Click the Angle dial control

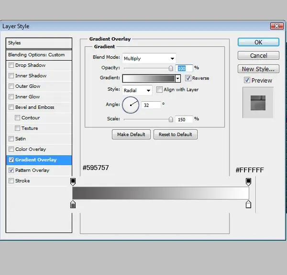(x=131, y=105)
